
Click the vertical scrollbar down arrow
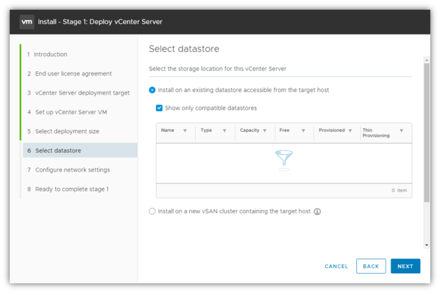pos(427,244)
